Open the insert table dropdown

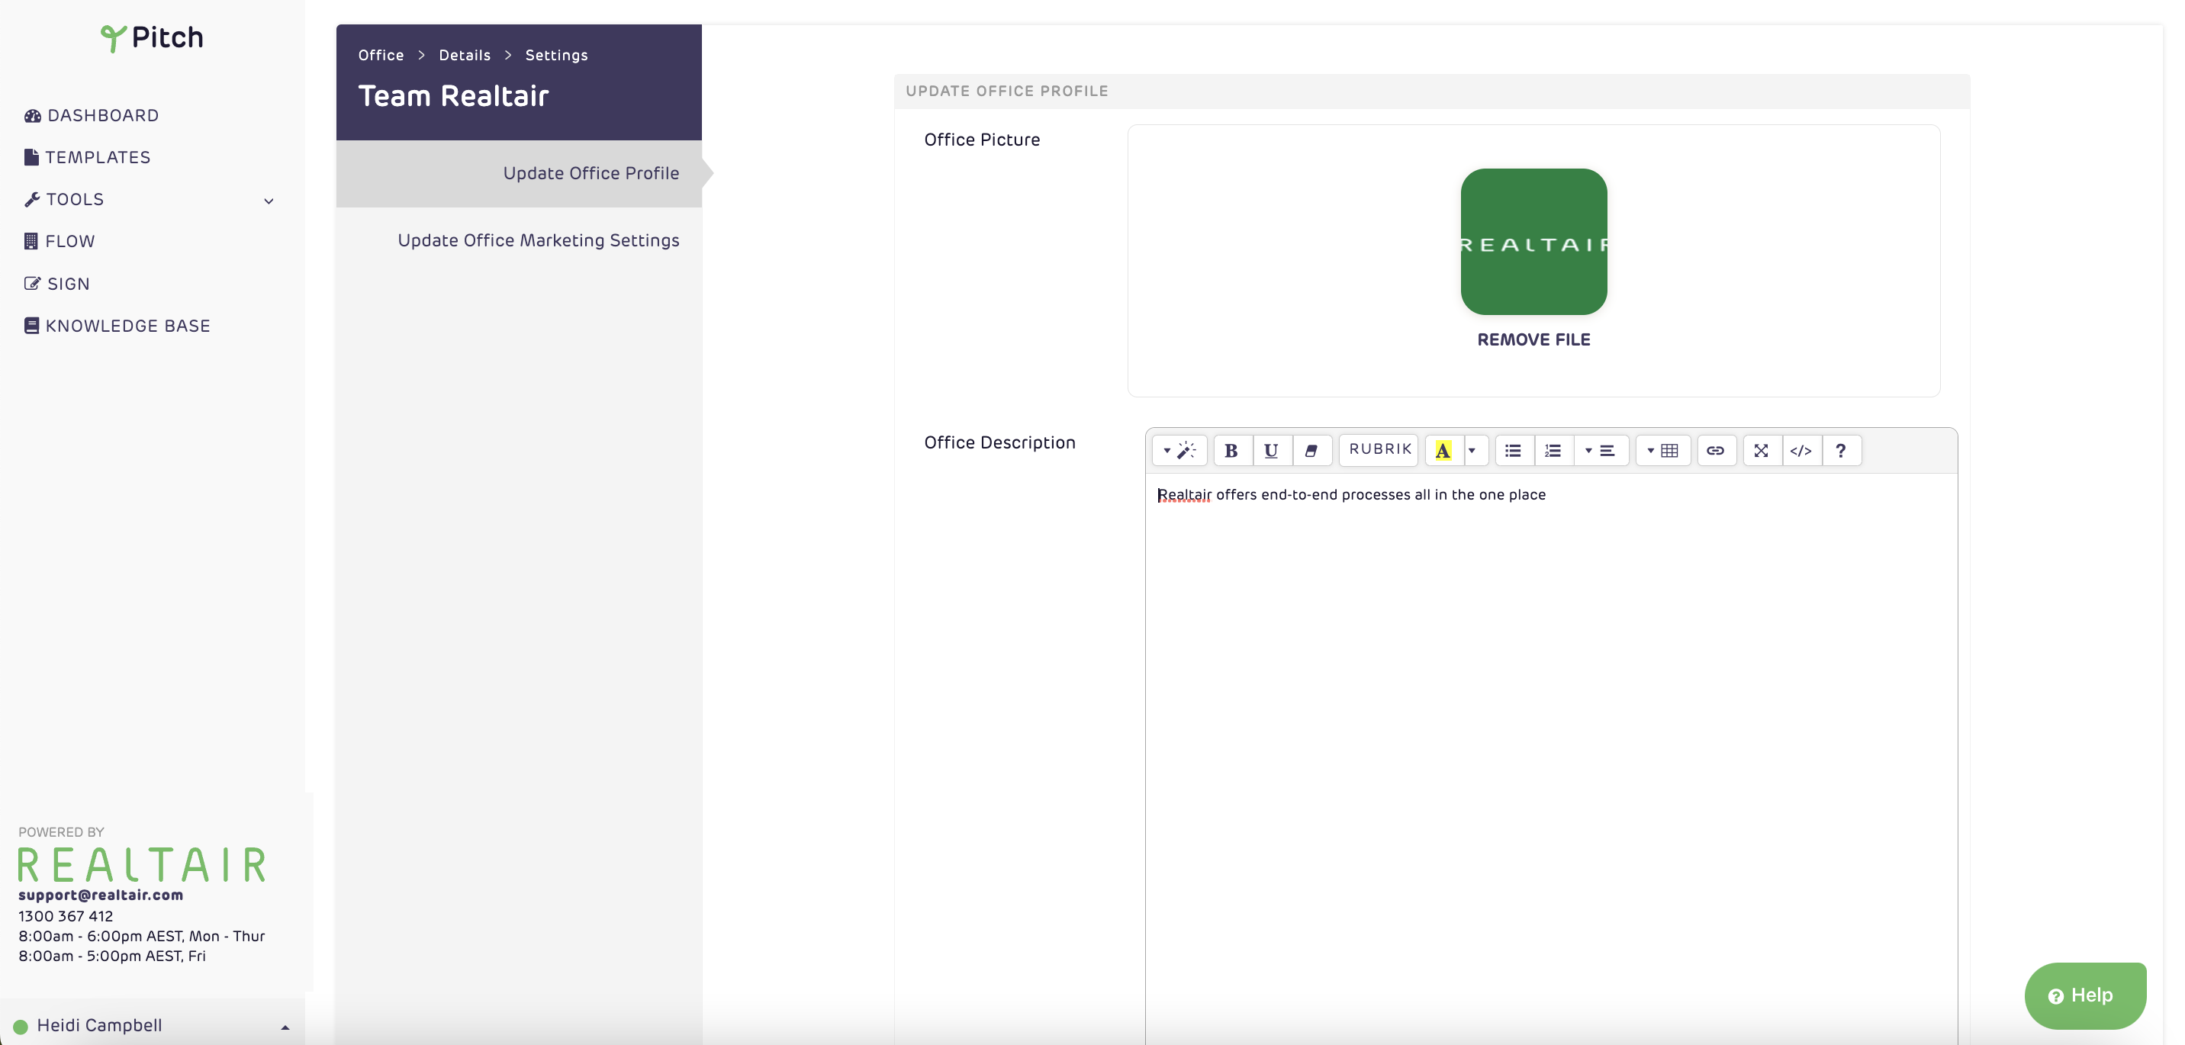pos(1662,450)
